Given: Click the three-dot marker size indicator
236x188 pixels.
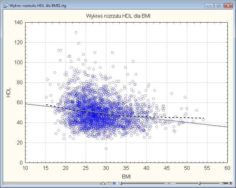Looking at the screenshot, I should (x=170, y=183).
